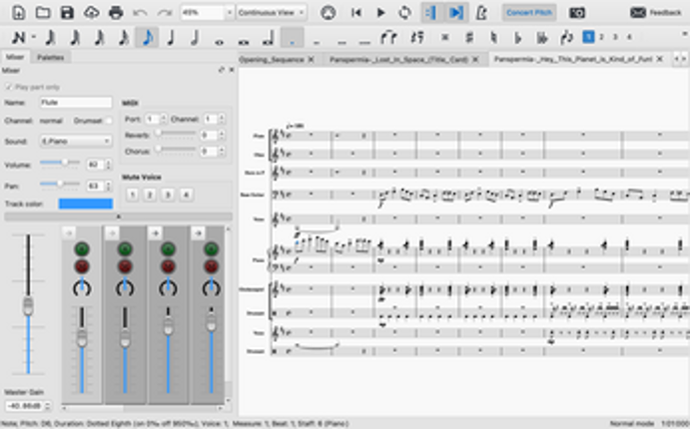Enable note input mode (N icon)
690x429 pixels.
coord(17,37)
